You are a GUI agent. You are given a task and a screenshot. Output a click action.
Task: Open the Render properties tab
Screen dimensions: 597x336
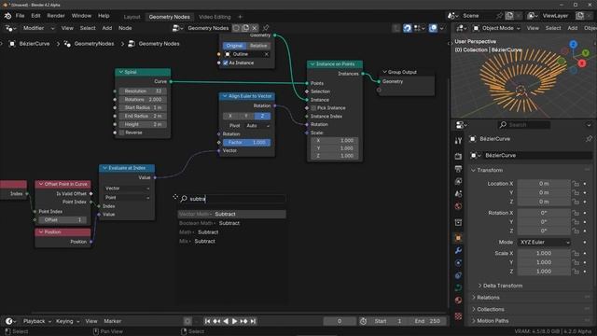458,157
